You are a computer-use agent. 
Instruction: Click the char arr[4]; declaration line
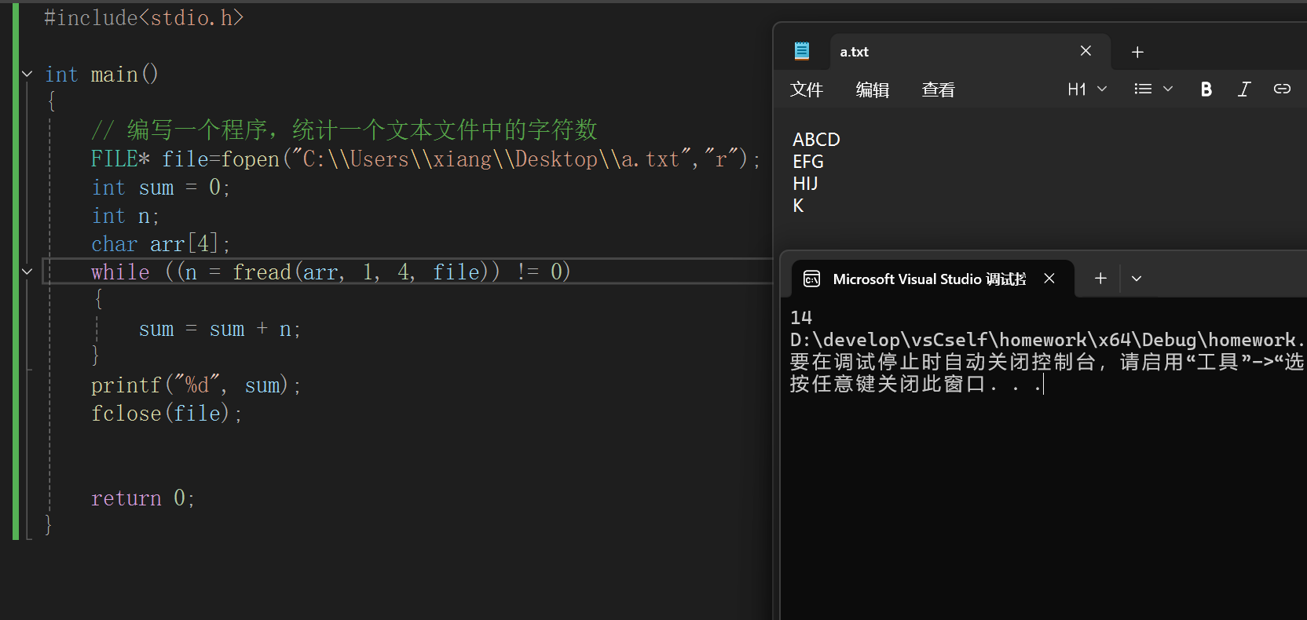[x=160, y=244]
